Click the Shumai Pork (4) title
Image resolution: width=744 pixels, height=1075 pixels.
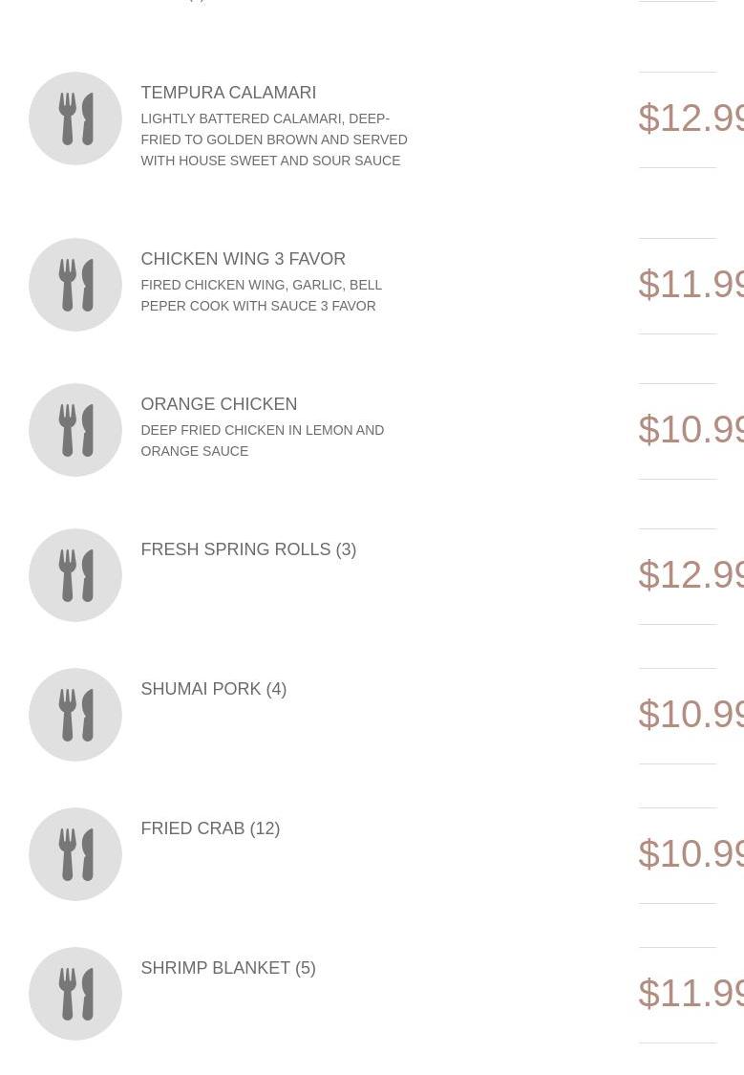point(213,689)
